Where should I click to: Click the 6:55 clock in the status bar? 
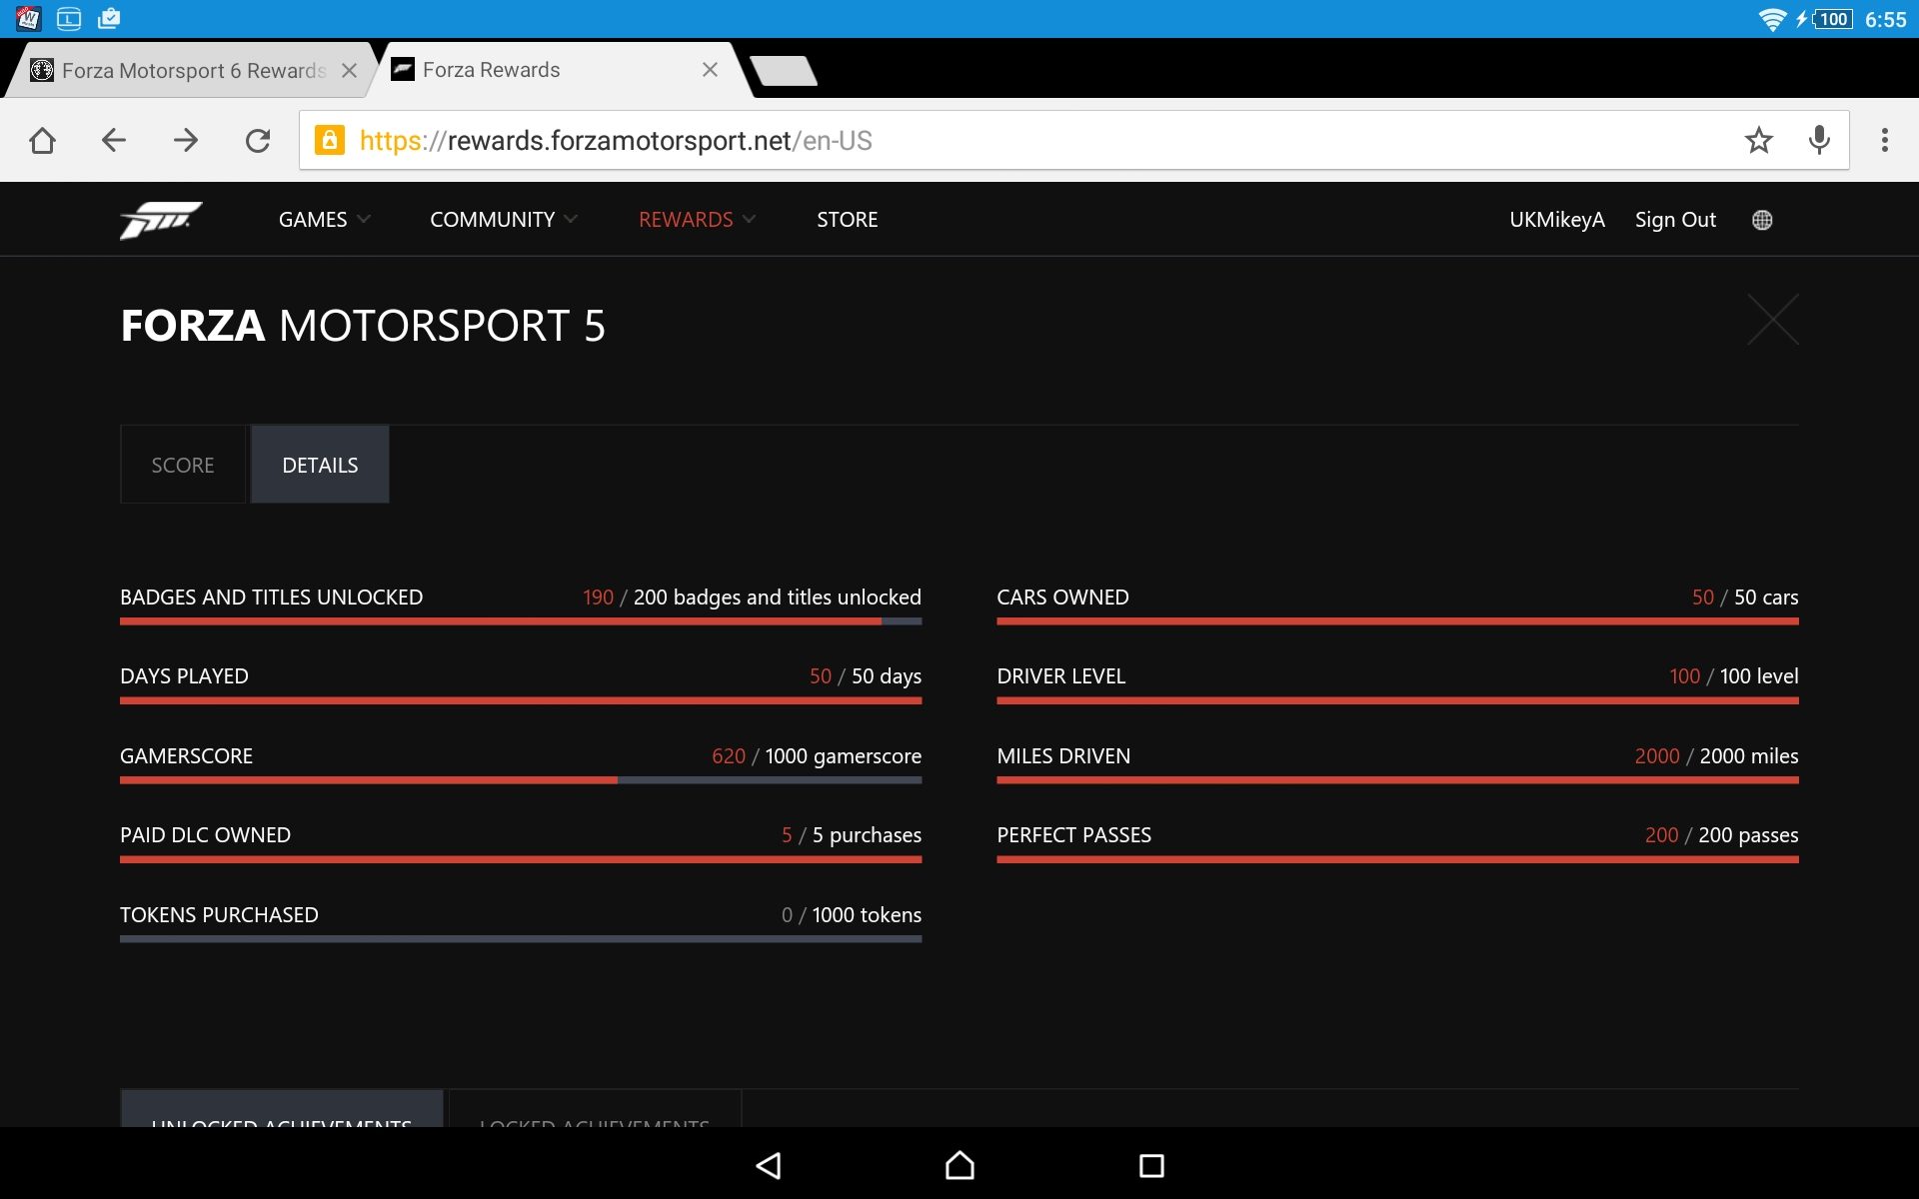(x=1885, y=19)
